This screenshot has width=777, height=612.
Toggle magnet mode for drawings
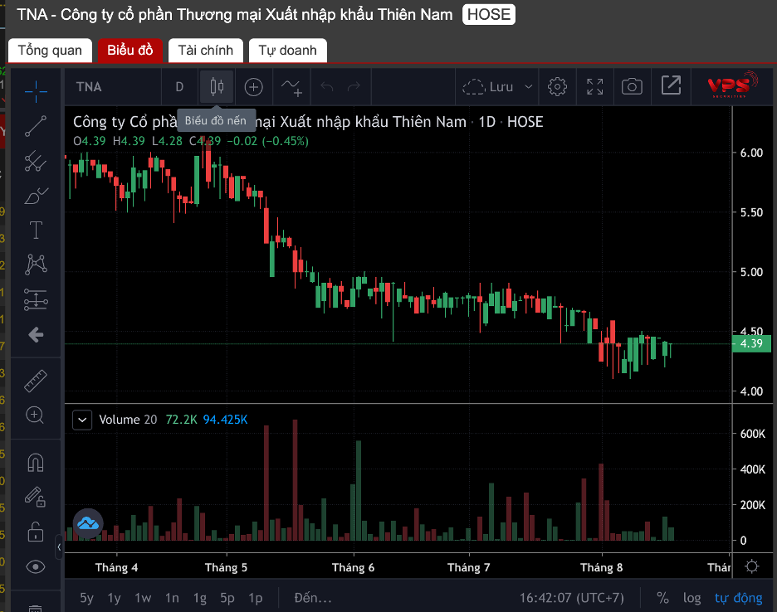click(36, 463)
